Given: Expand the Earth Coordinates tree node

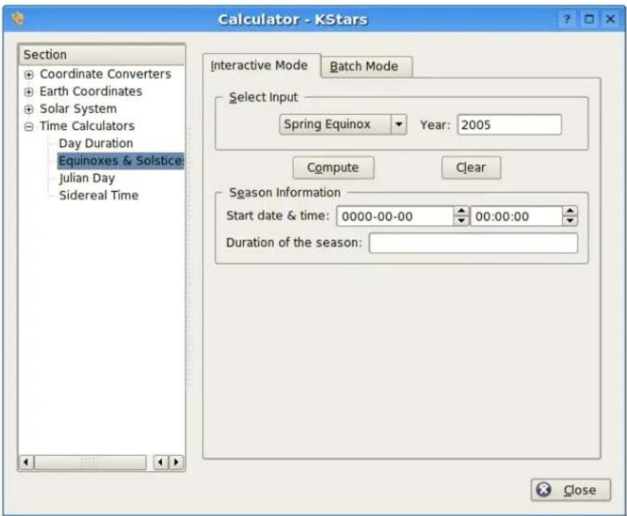Looking at the screenshot, I should click(29, 92).
